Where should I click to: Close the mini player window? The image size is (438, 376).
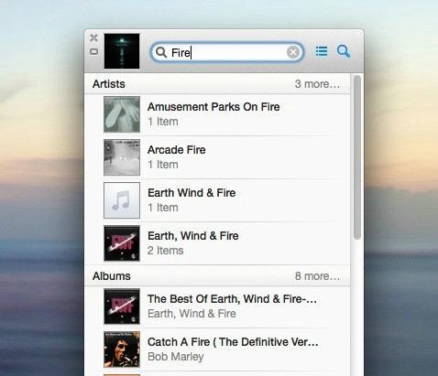(x=93, y=38)
